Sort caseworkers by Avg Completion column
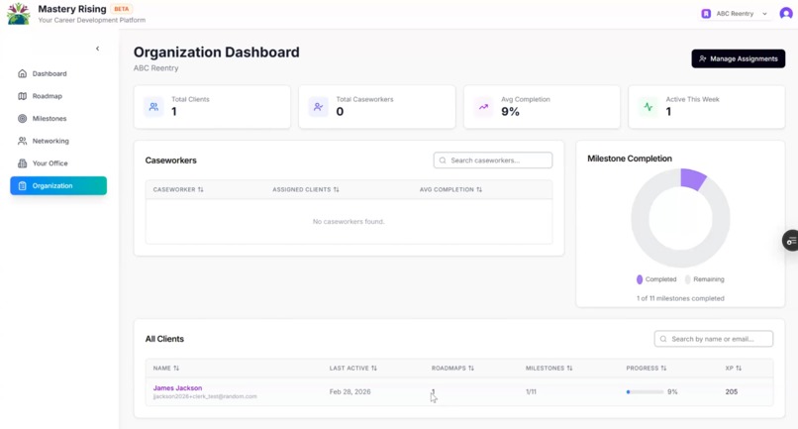The image size is (798, 429). click(x=450, y=189)
